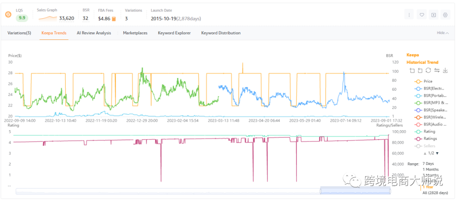Open the Keyword Explorer tab
This screenshot has width=458, height=201.
click(174, 33)
